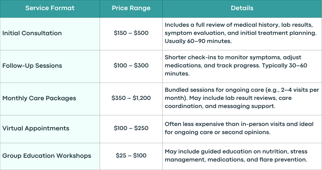Click the $100 – $300 price cell

pyautogui.click(x=131, y=66)
